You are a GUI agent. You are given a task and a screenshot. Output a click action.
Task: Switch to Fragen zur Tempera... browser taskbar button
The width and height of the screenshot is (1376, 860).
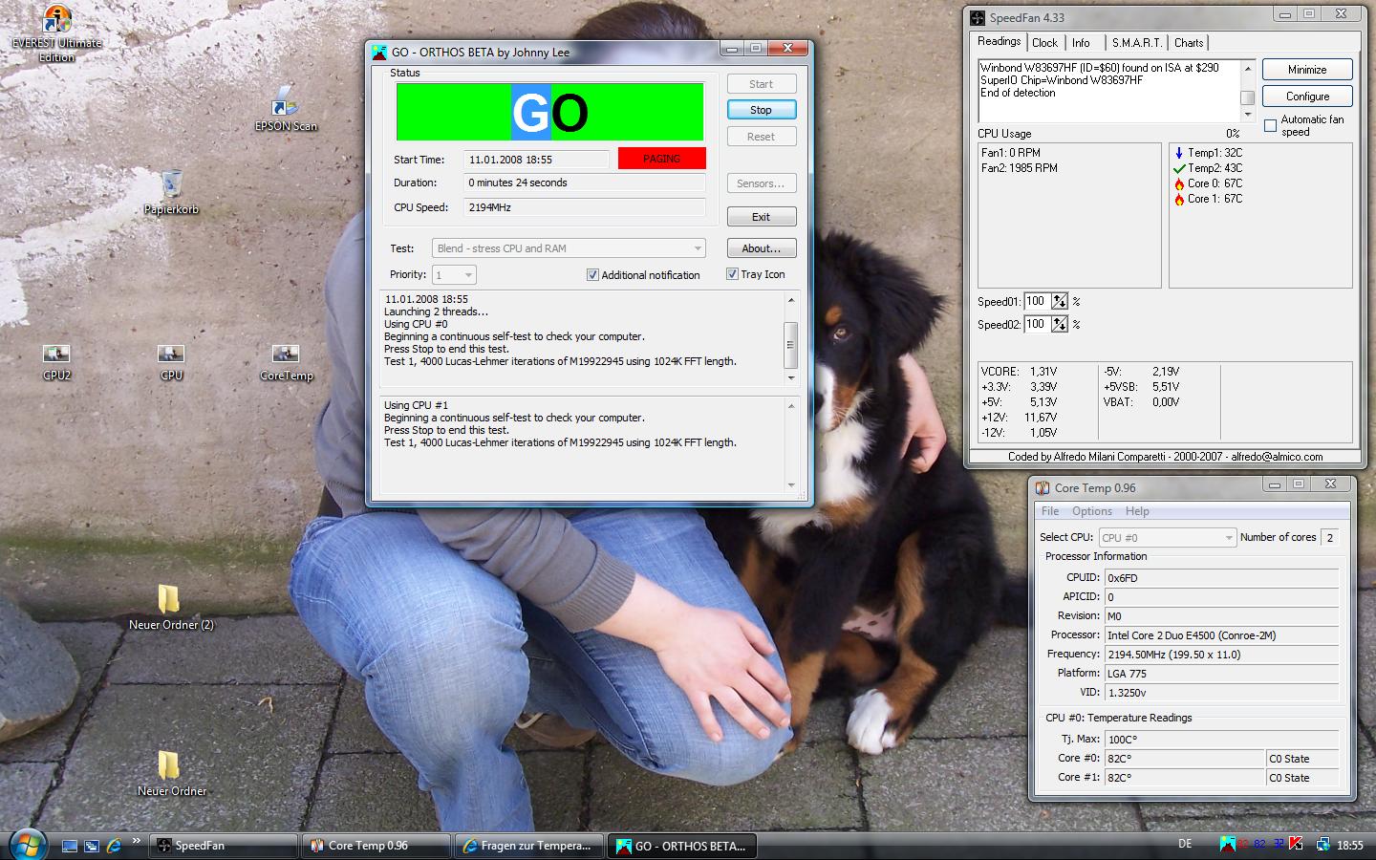pyautogui.click(x=528, y=846)
